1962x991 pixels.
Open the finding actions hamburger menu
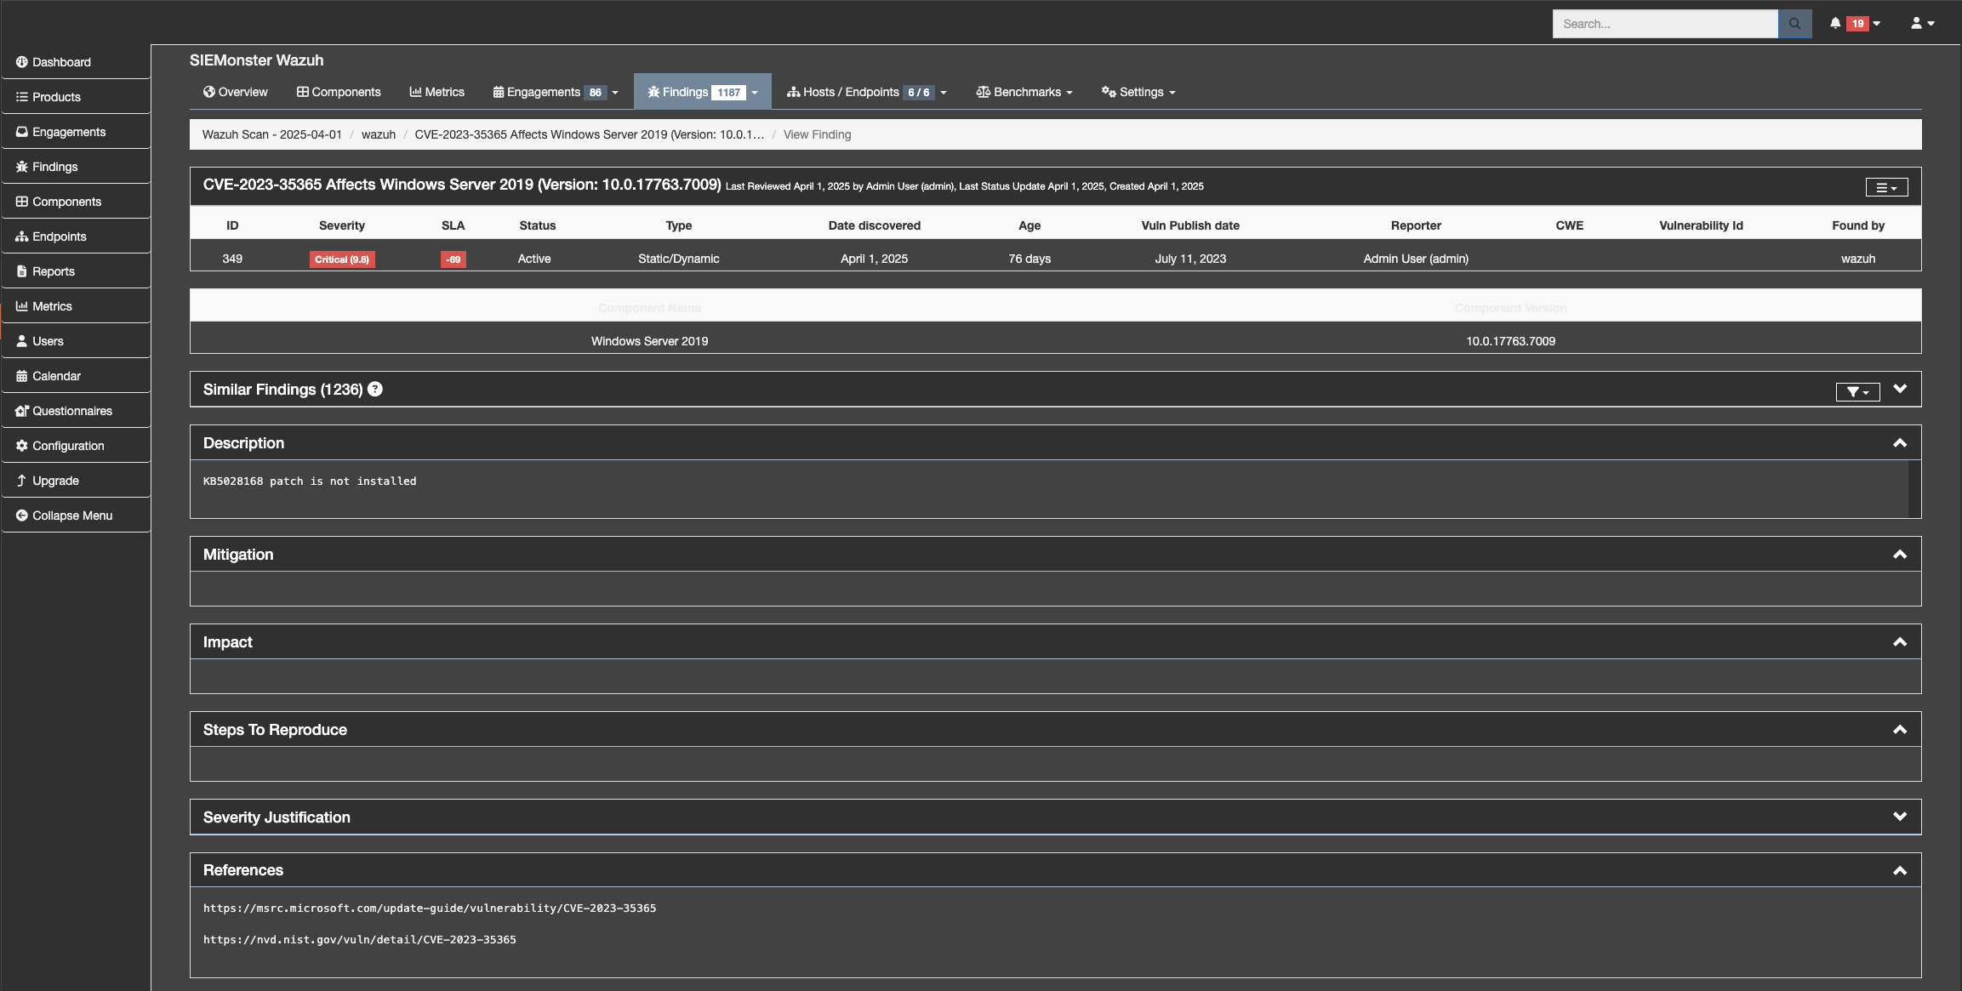1885,187
